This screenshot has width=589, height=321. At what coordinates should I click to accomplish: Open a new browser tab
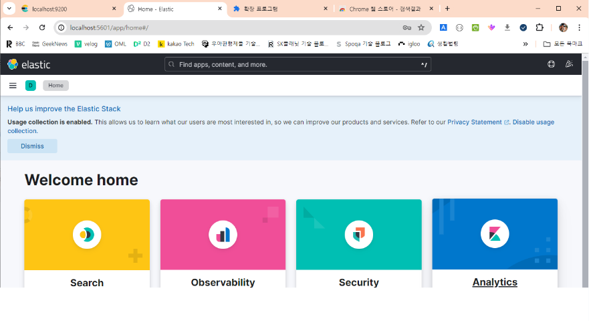click(447, 8)
